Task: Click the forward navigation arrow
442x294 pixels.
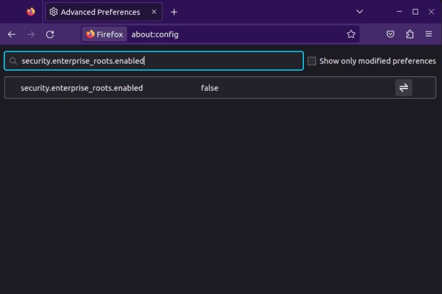Action: (x=31, y=35)
